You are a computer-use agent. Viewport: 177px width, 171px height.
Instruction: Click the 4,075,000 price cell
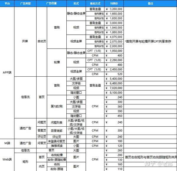[x=114, y=37]
